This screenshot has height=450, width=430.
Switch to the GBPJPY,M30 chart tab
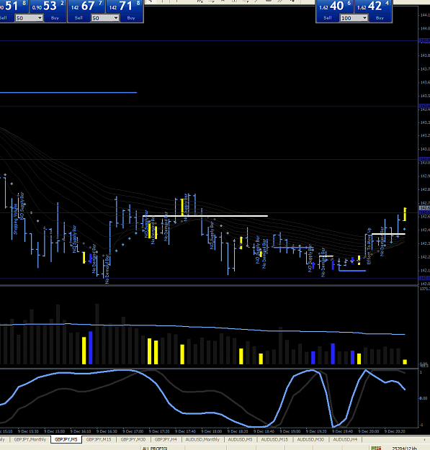[x=133, y=439]
